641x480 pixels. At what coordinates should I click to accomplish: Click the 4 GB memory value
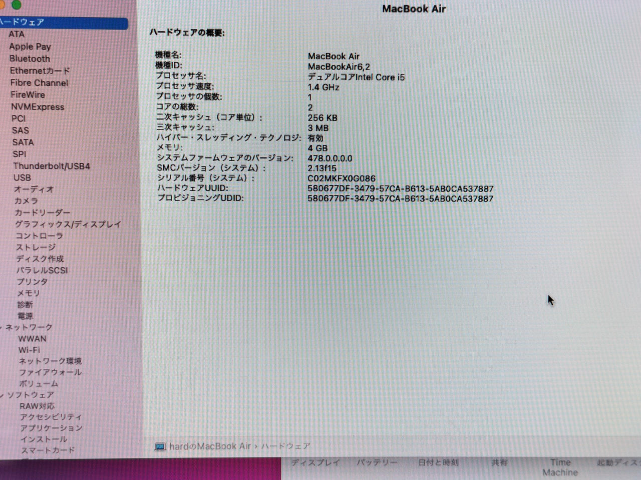point(317,148)
